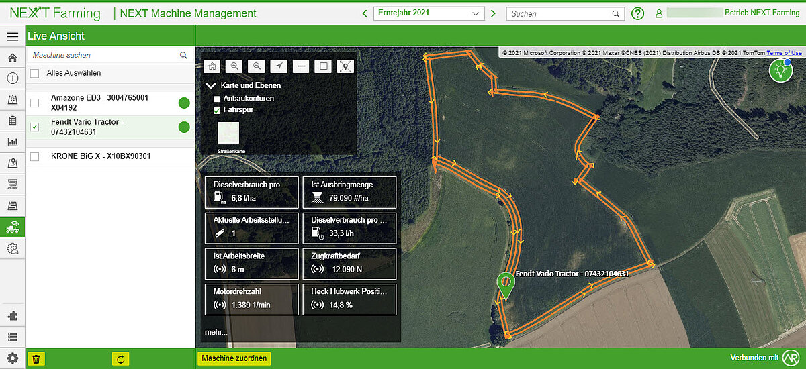This screenshot has height=369, width=806.
Task: Open the shopping cart sidebar icon
Action: point(12,184)
